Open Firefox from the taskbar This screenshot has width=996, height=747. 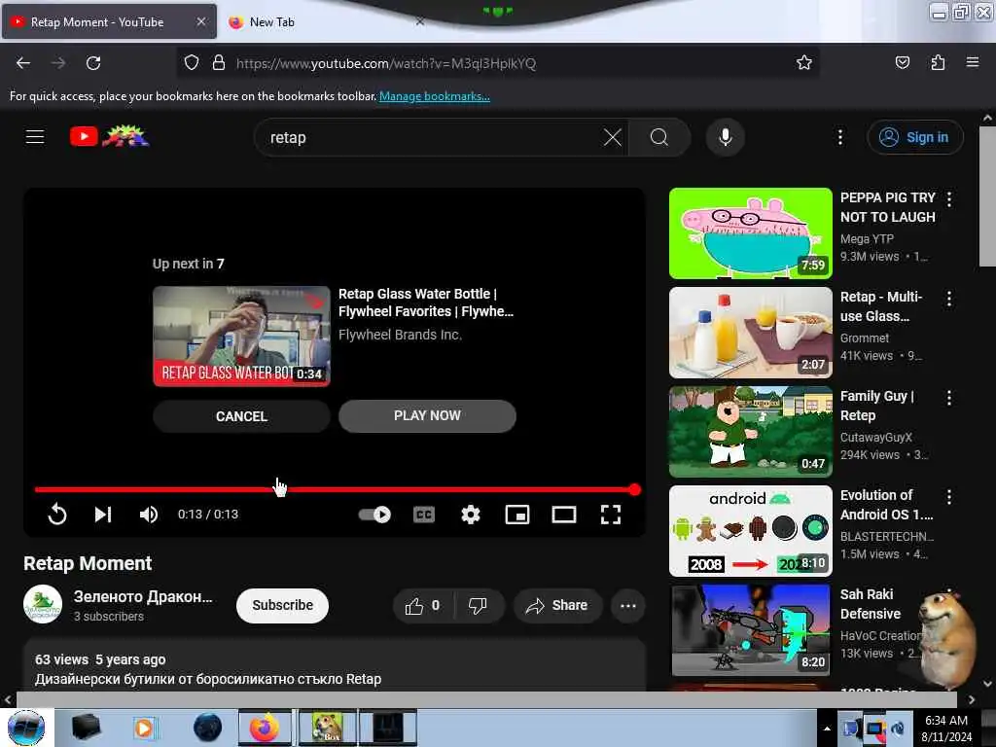click(x=265, y=728)
